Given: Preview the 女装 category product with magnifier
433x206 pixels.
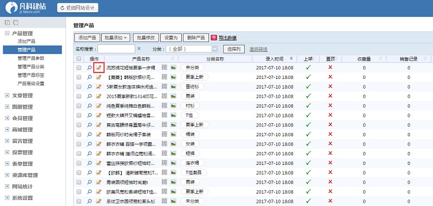Looking at the screenshot, I should click(89, 144).
